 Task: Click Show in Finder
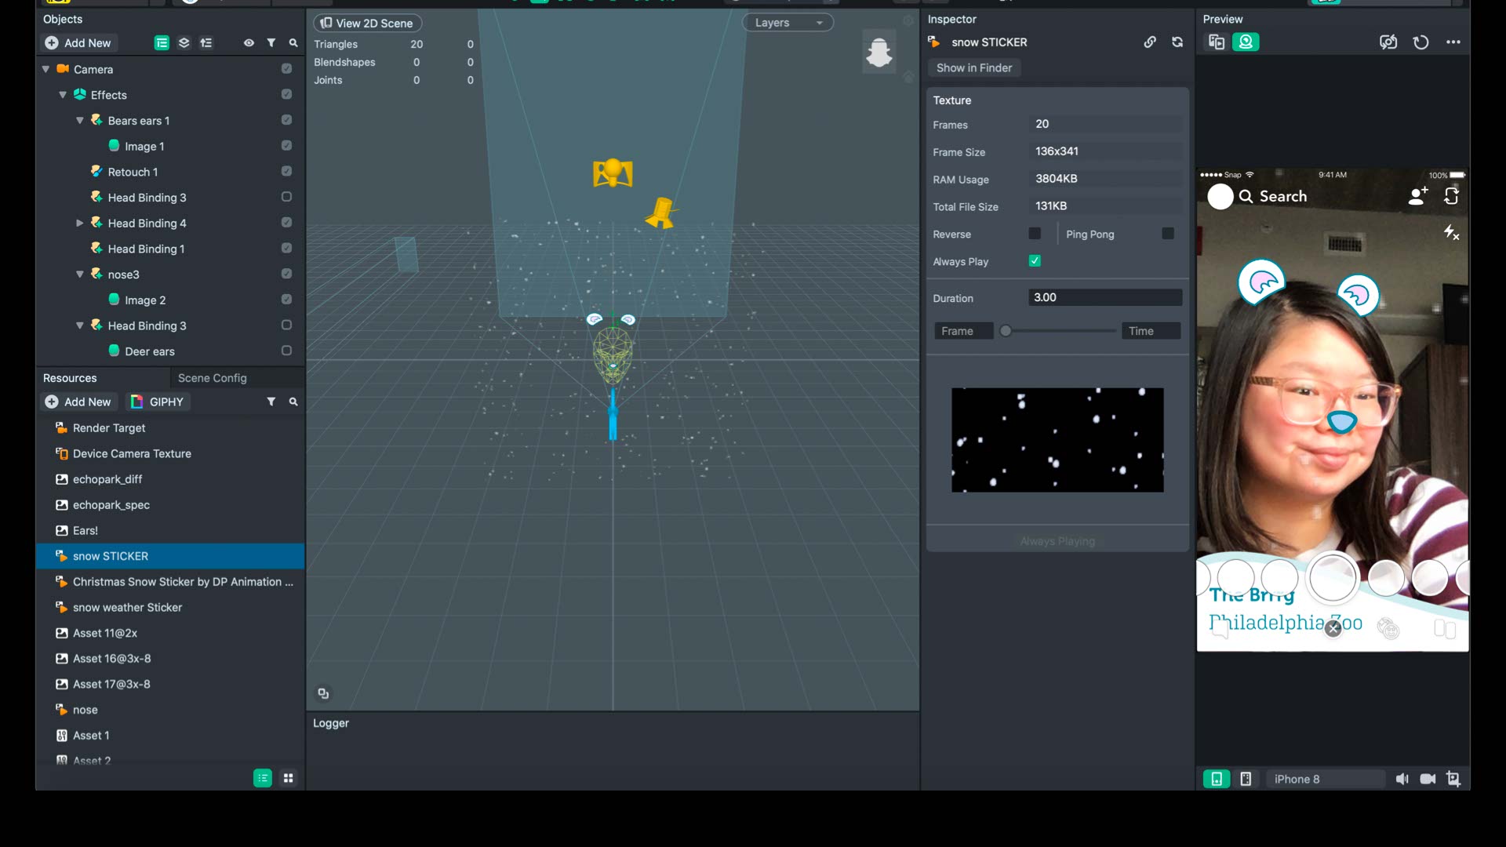[974, 68]
